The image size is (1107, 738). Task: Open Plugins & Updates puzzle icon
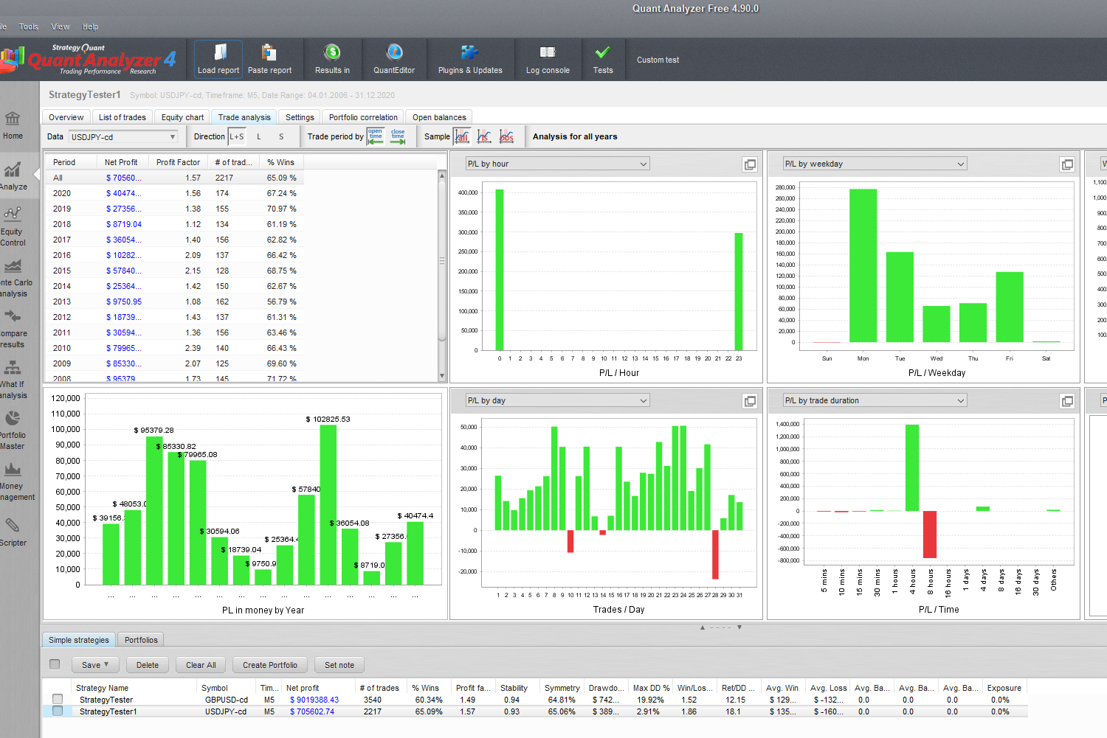pyautogui.click(x=469, y=53)
